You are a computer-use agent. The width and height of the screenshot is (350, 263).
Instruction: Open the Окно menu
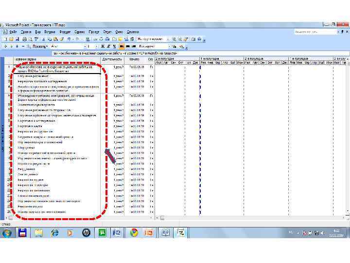119,32
